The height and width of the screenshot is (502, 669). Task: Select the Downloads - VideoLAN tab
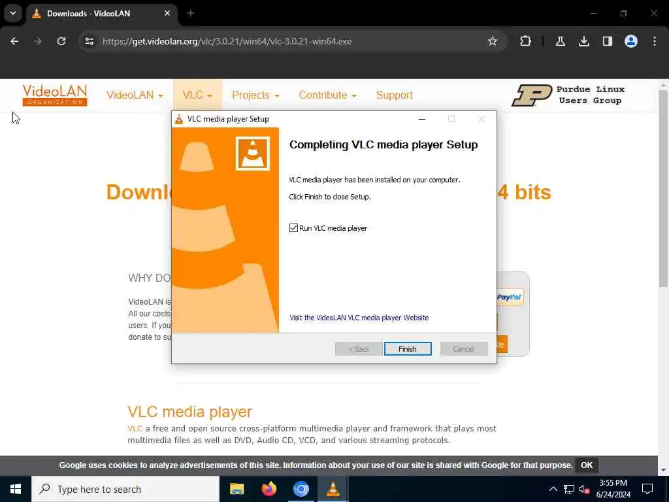point(101,13)
